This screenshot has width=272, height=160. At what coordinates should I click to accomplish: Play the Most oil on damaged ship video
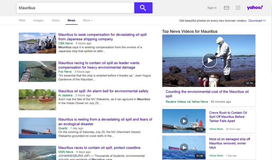[184, 147]
